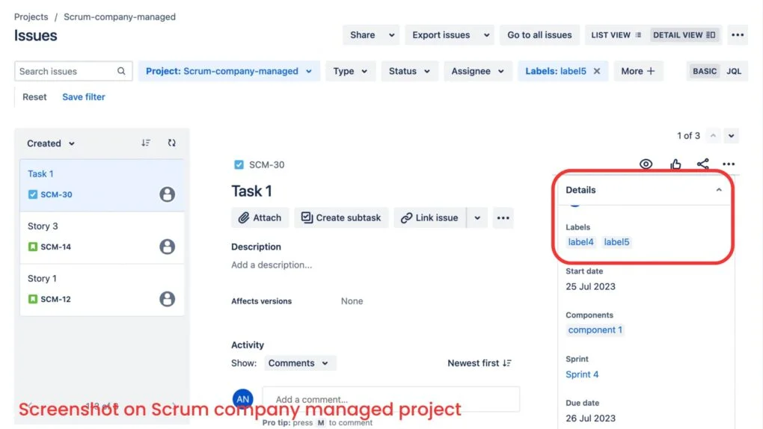763x429 pixels.
Task: Open the Status filter dropdown
Action: click(409, 71)
